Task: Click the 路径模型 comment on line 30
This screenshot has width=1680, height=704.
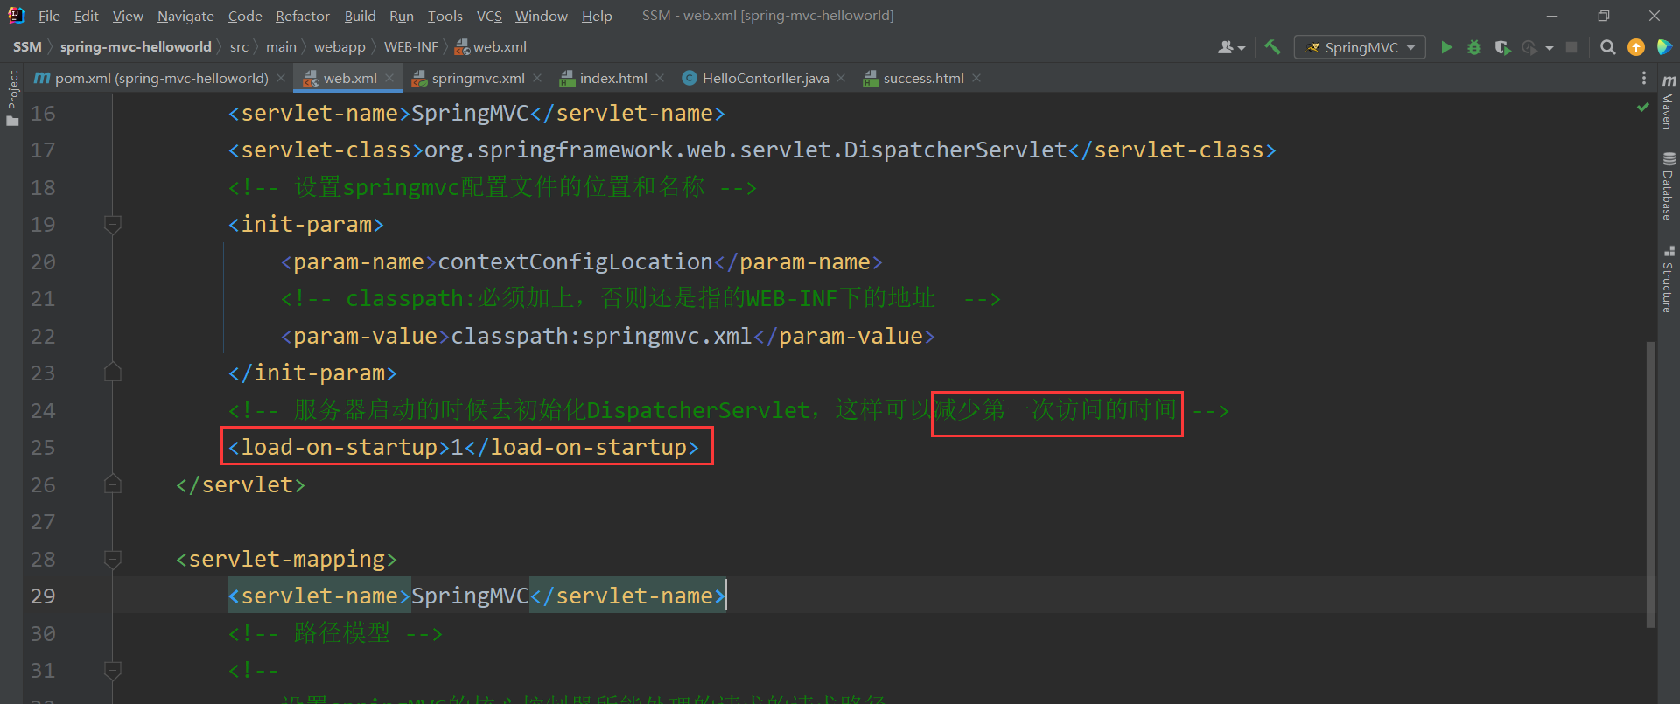Action: click(335, 633)
